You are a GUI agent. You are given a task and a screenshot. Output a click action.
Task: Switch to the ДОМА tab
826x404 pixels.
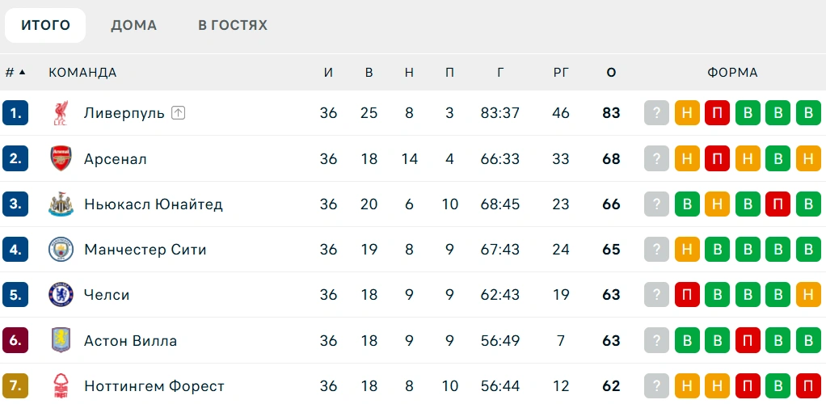[134, 25]
